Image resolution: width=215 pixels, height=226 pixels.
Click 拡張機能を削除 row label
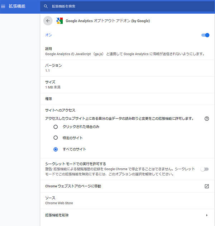point(57,215)
